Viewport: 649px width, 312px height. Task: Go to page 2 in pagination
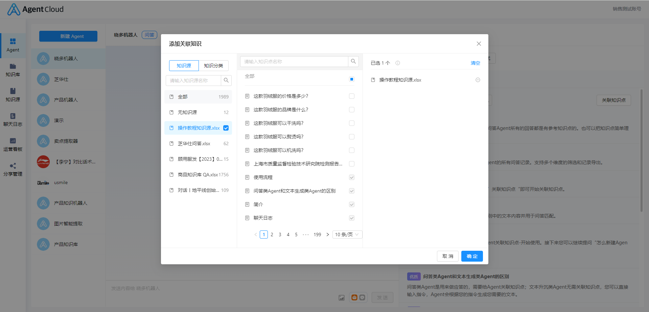[x=272, y=235]
